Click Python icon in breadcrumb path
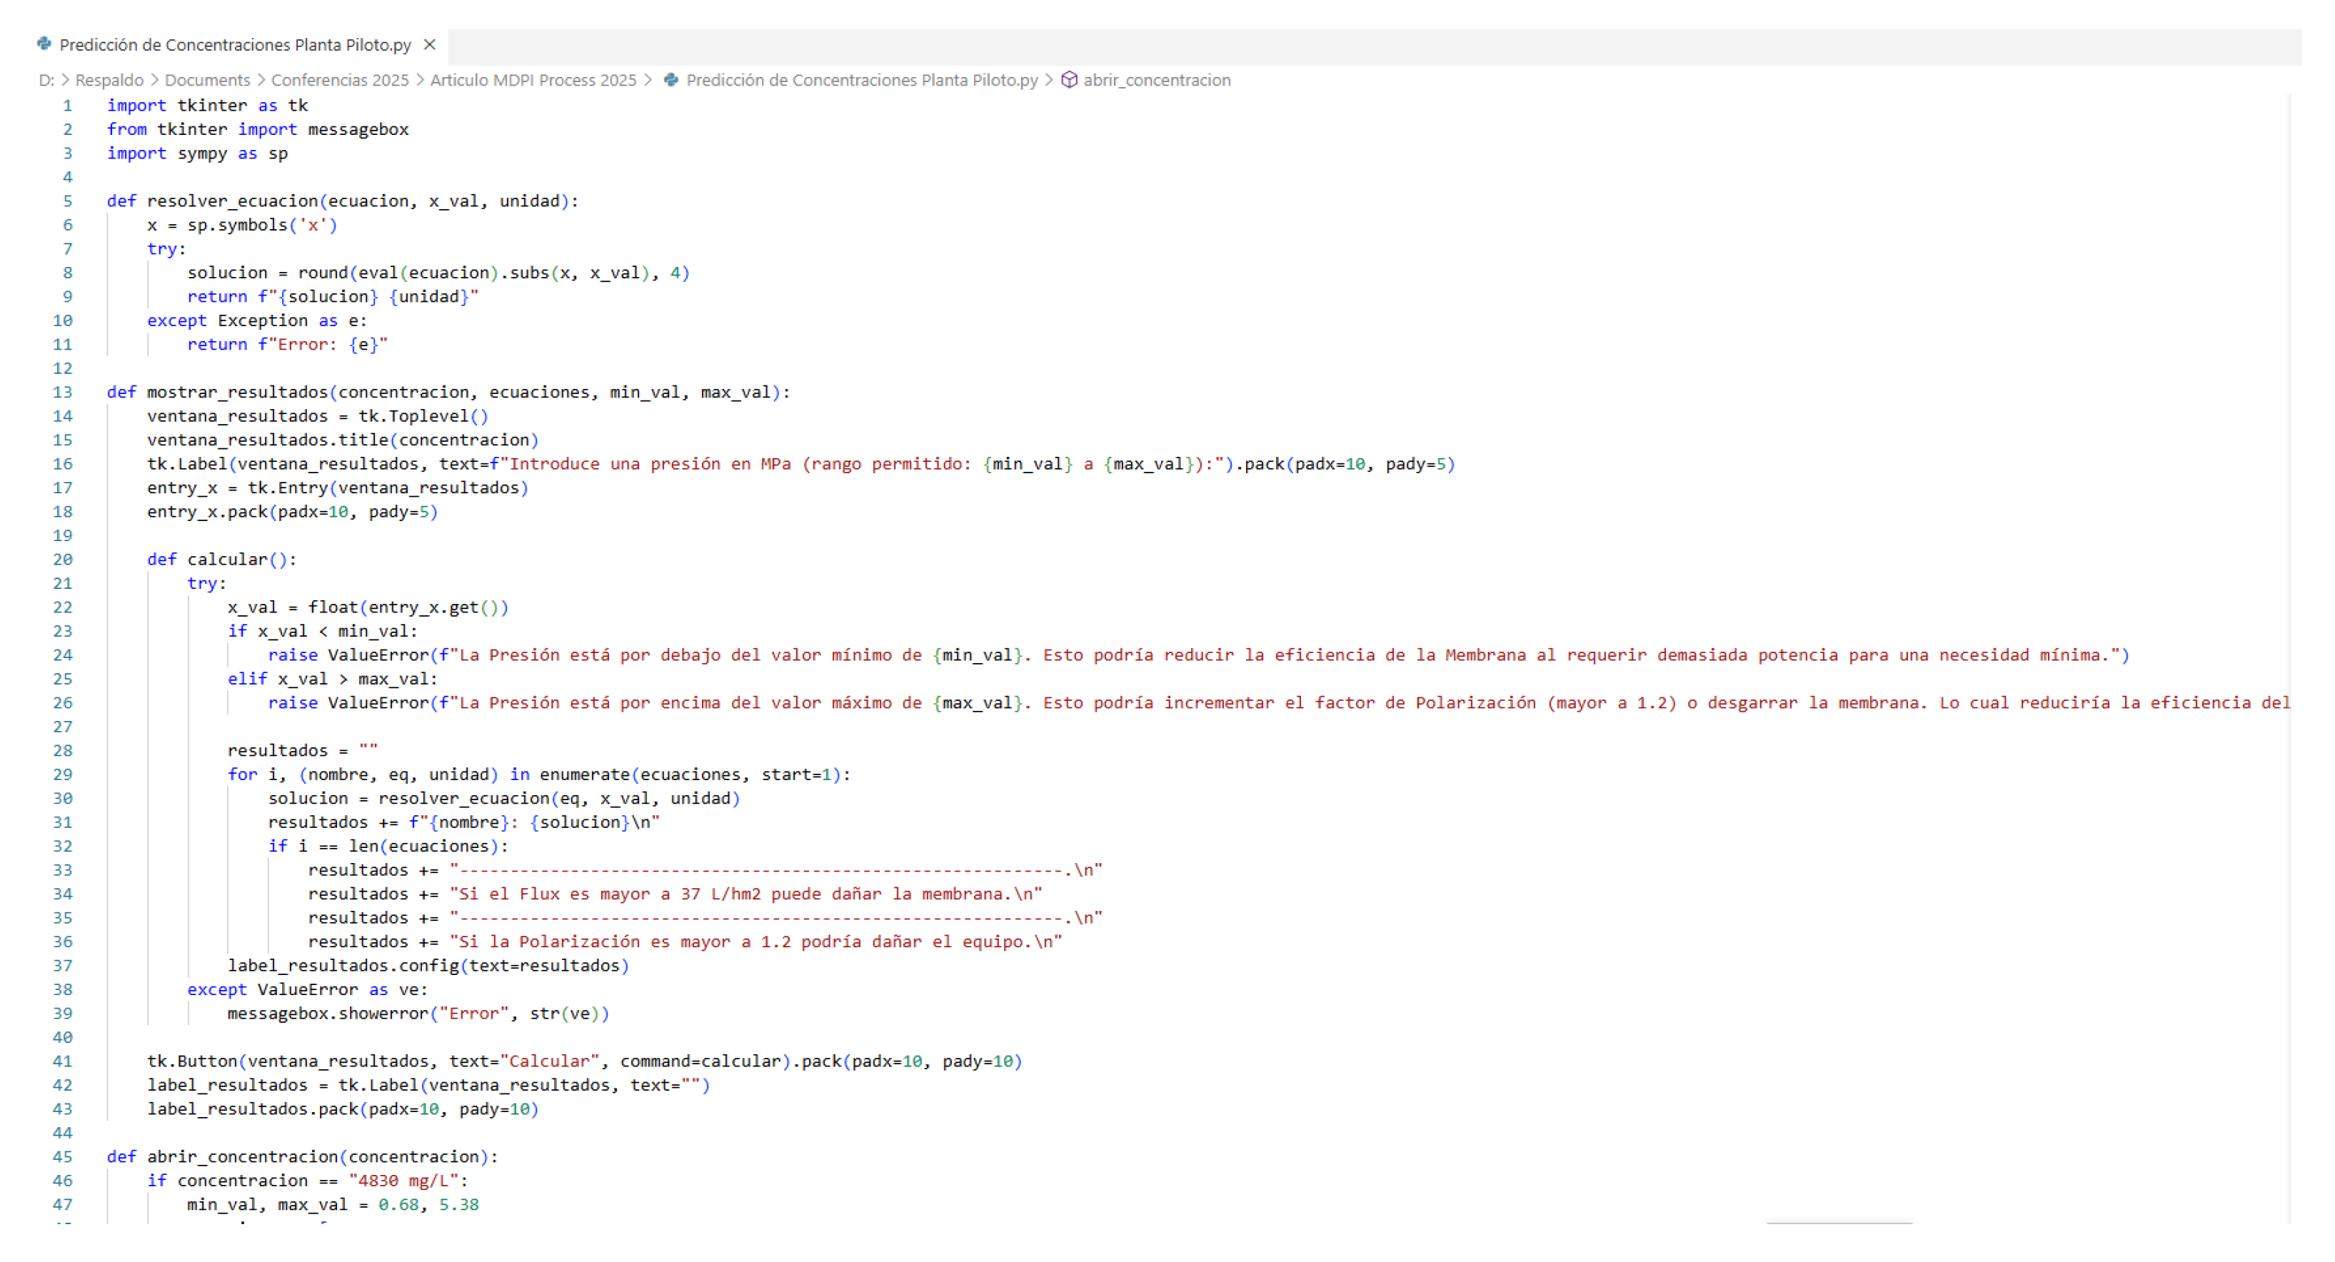 671,80
